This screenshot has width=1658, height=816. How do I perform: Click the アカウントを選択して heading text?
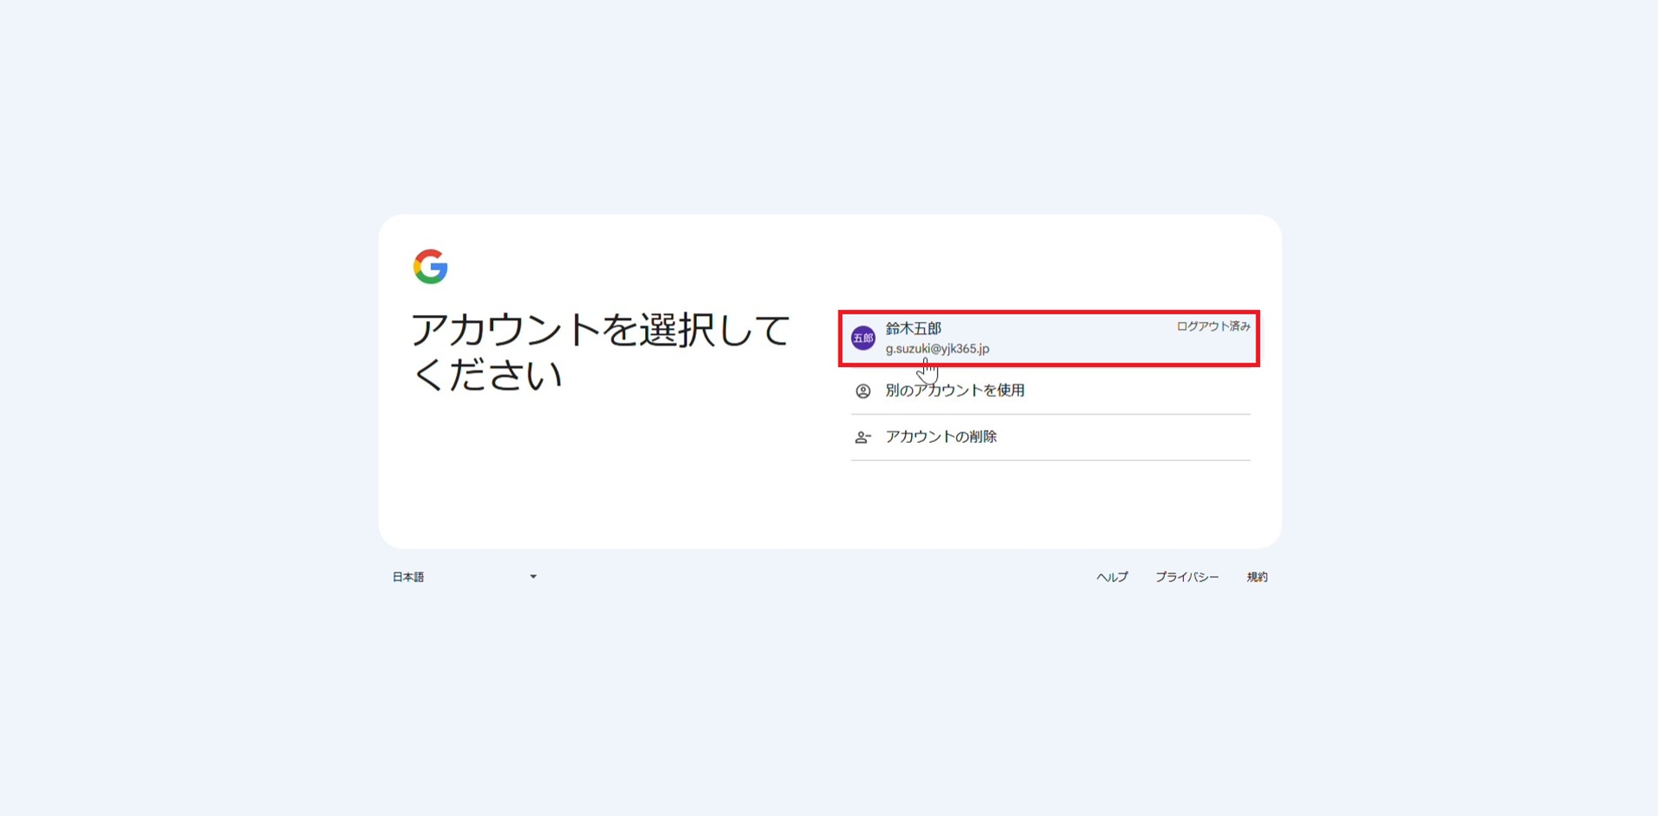point(600,331)
